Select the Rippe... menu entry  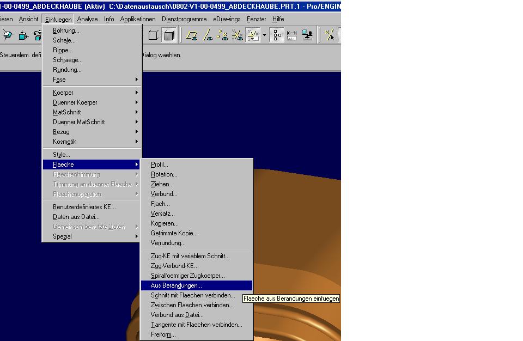tap(92, 50)
